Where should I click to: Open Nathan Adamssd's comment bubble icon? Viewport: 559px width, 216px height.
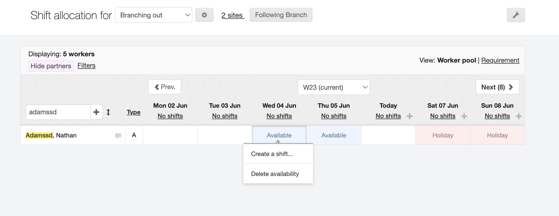click(x=118, y=136)
